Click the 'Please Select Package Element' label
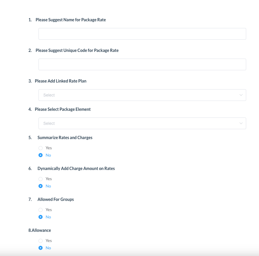This screenshot has width=259, height=256. click(x=63, y=109)
